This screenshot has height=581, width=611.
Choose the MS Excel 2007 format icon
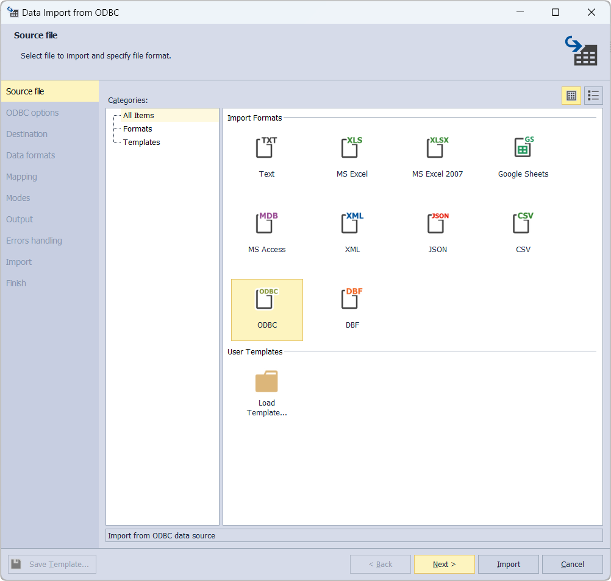[437, 155]
